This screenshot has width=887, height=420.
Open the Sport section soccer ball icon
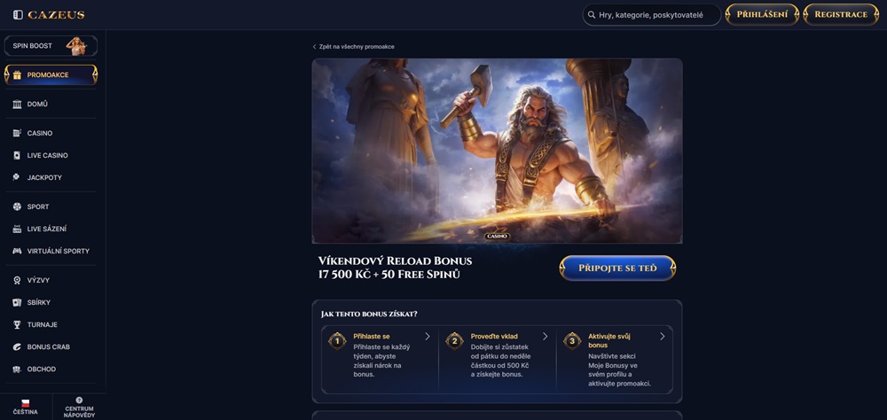[17, 206]
